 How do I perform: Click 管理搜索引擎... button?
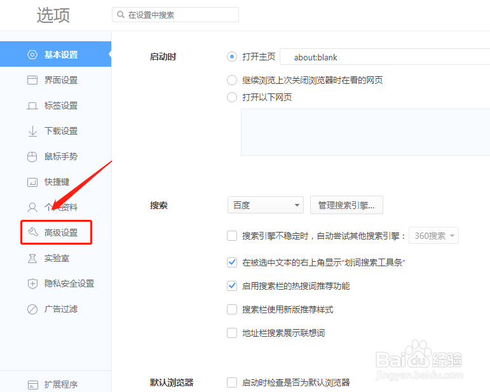click(346, 205)
